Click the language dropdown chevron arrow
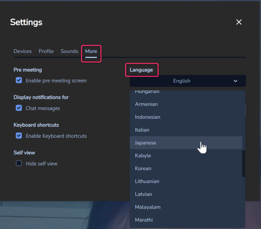The width and height of the screenshot is (261, 229). click(235, 81)
